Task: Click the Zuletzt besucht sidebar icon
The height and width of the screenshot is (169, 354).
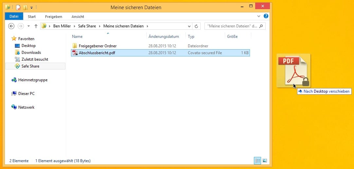Action: 17,59
